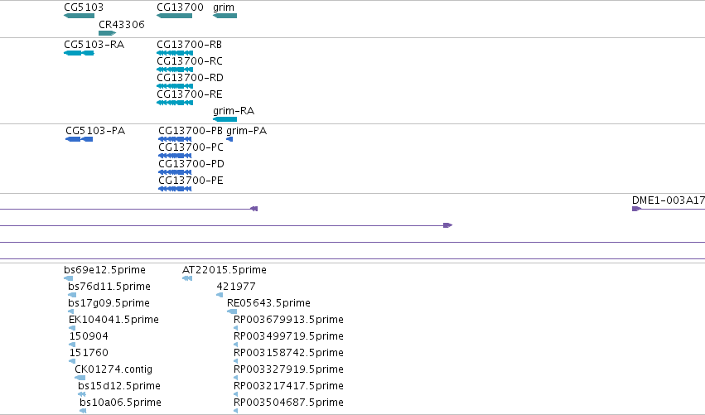Click the CG13700-RB transcript glyph

pyautogui.click(x=175, y=53)
